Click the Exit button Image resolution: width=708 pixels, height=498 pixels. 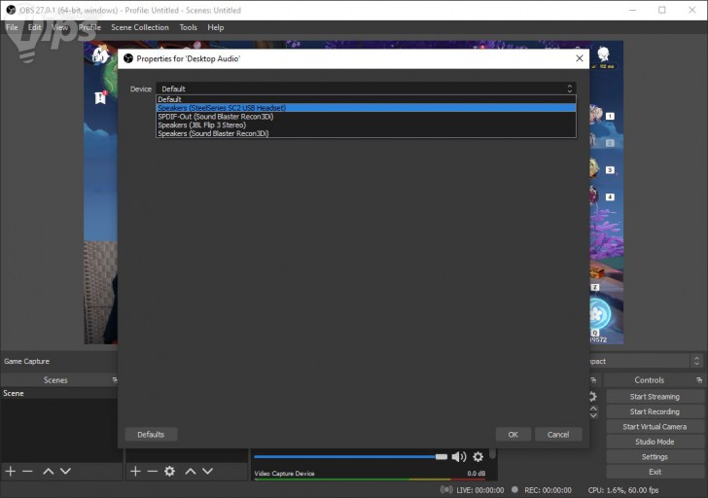pos(655,472)
